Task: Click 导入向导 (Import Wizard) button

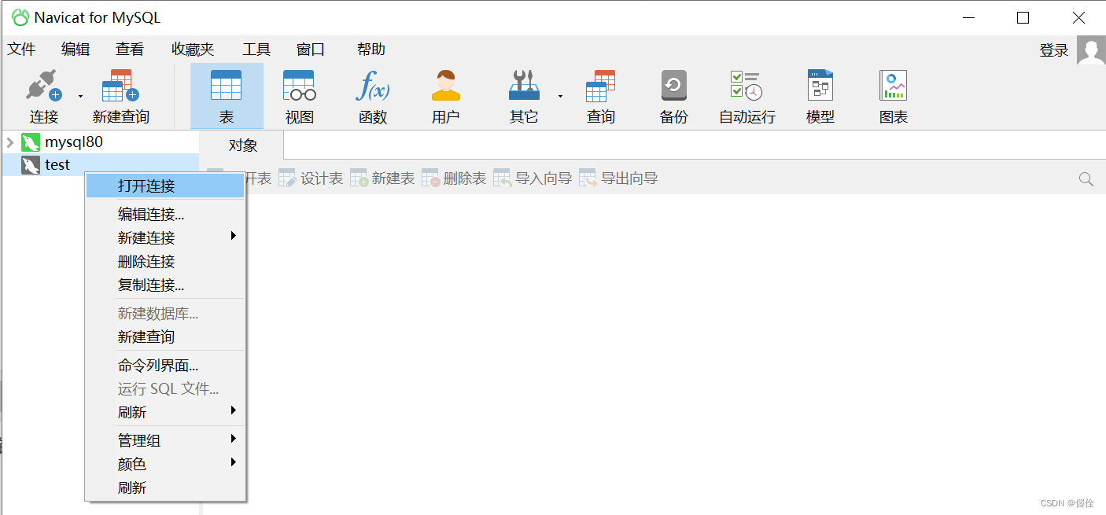Action: (x=533, y=178)
